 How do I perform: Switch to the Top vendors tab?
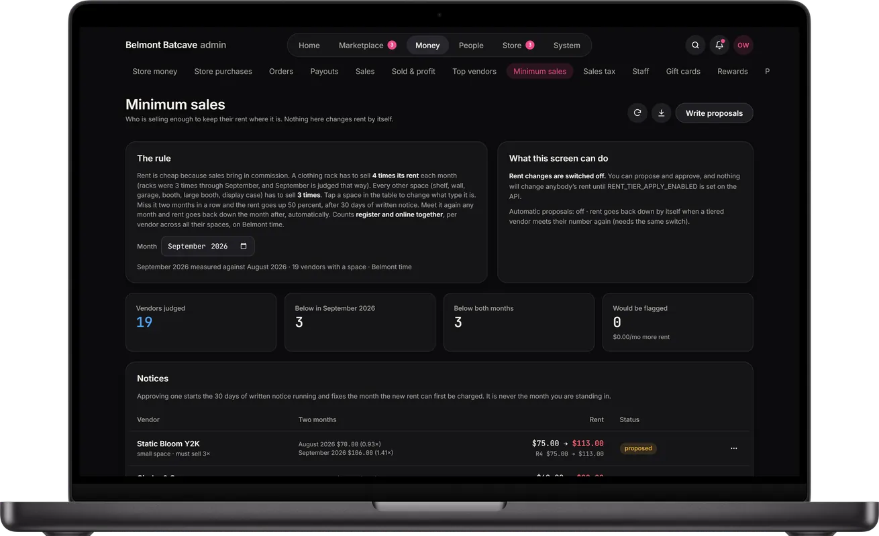pyautogui.click(x=474, y=71)
